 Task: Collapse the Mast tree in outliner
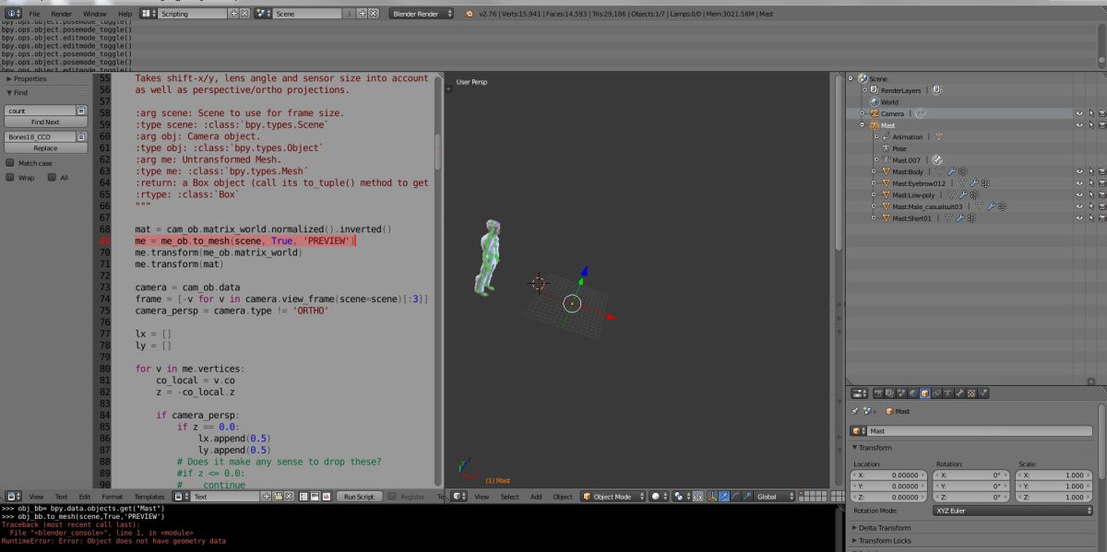[863, 125]
